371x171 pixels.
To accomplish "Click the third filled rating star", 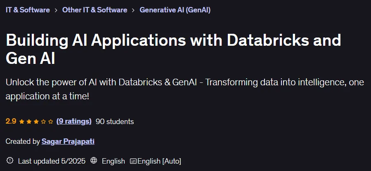I will tap(36, 122).
